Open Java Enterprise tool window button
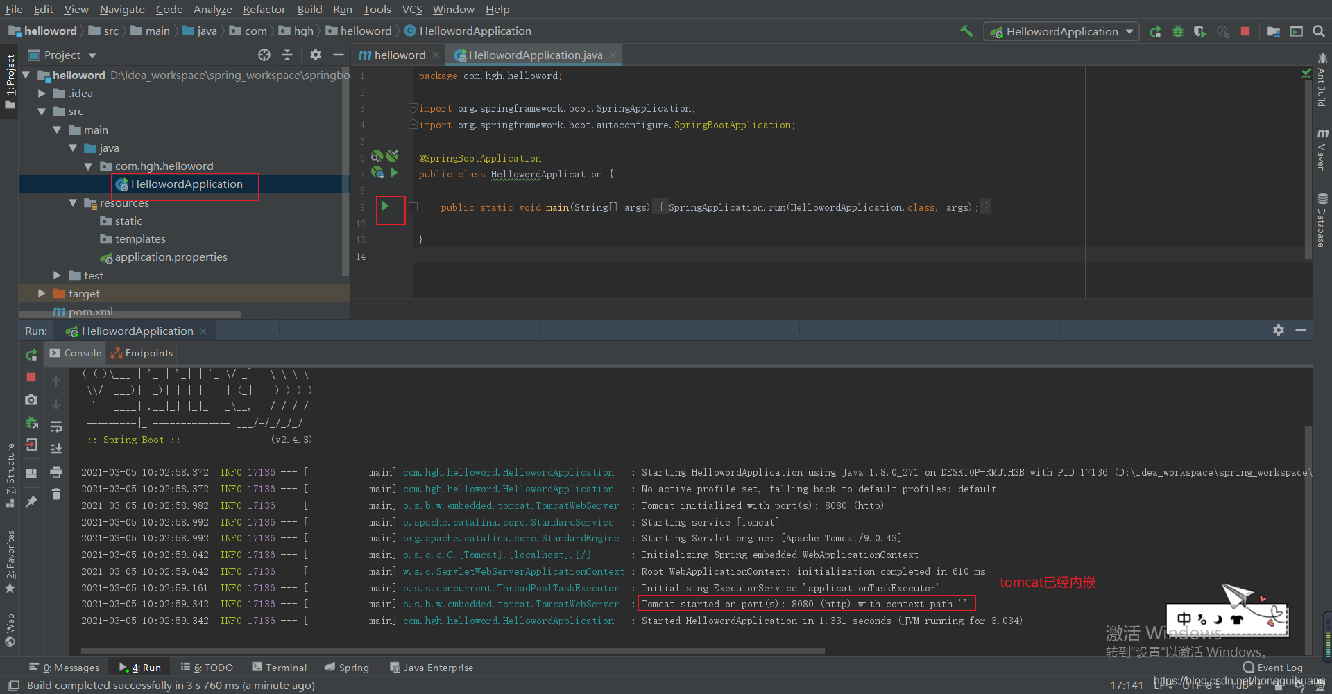Image resolution: width=1332 pixels, height=694 pixels. 432,667
